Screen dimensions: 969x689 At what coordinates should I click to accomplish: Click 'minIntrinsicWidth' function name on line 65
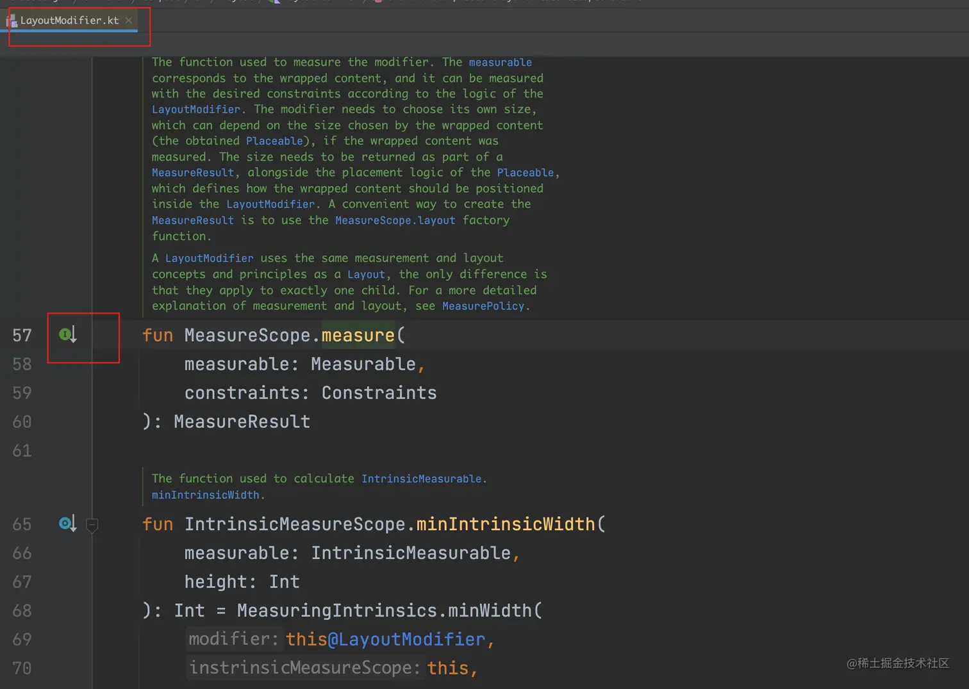(x=506, y=524)
